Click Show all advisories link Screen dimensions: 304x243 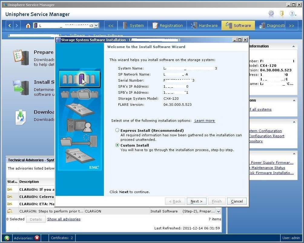(64, 219)
